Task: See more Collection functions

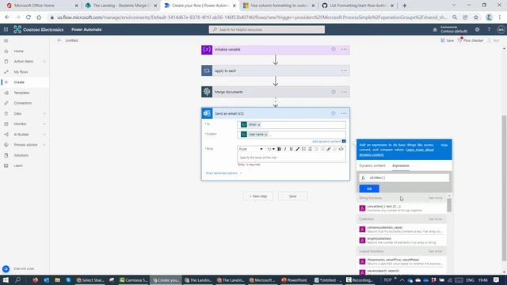Action: pos(435,219)
